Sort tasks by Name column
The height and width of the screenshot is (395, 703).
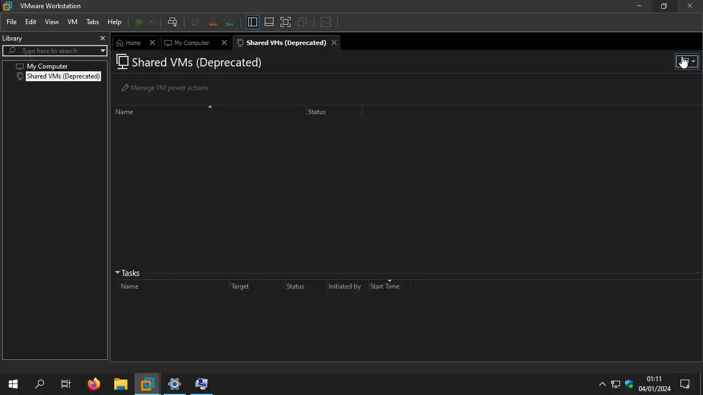[175, 286]
